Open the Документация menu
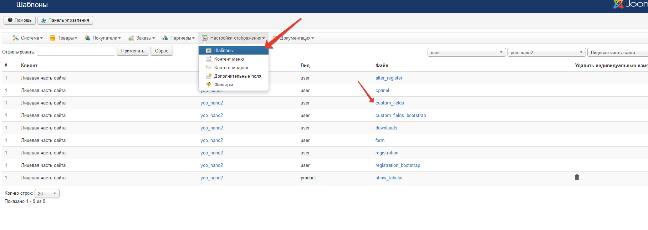 pyautogui.click(x=294, y=38)
